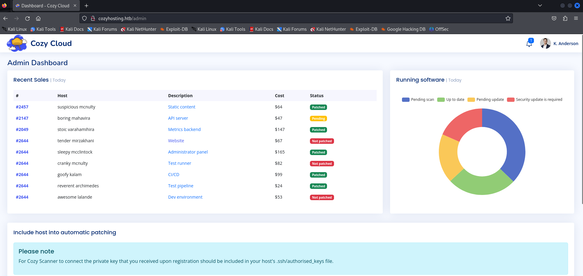
Task: Open a new tab with plus icon
Action: click(x=87, y=6)
